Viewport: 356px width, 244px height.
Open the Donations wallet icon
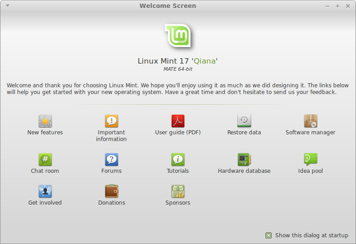[x=111, y=191]
